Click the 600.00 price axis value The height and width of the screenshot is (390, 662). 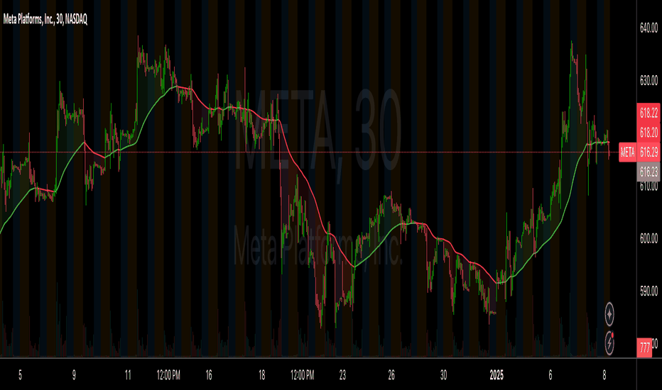[x=649, y=238]
